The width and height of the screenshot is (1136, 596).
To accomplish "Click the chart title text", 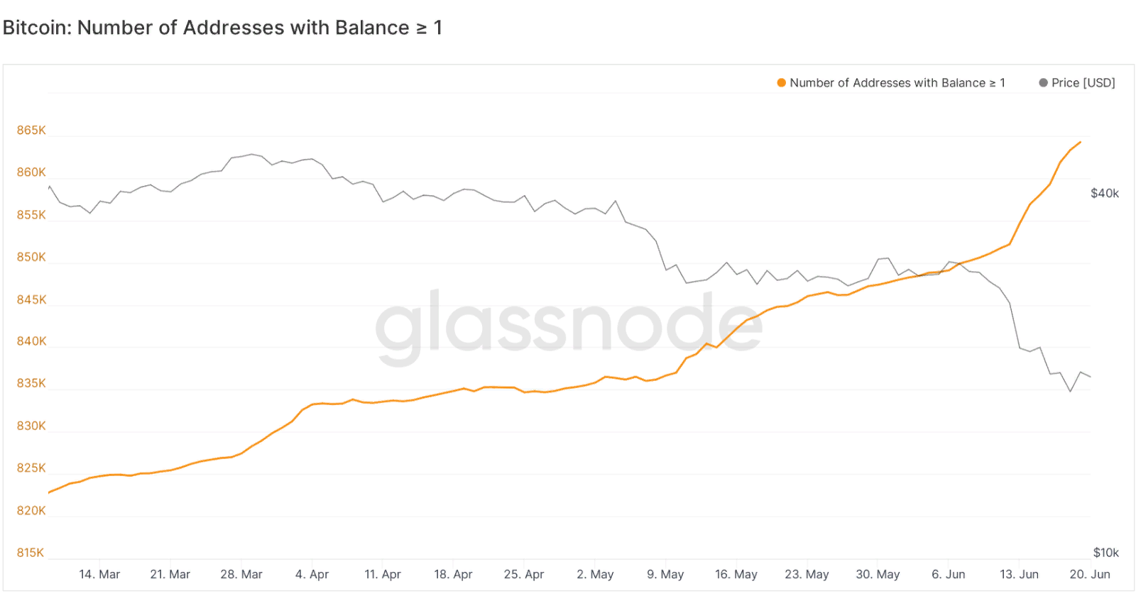I will 222,28.
